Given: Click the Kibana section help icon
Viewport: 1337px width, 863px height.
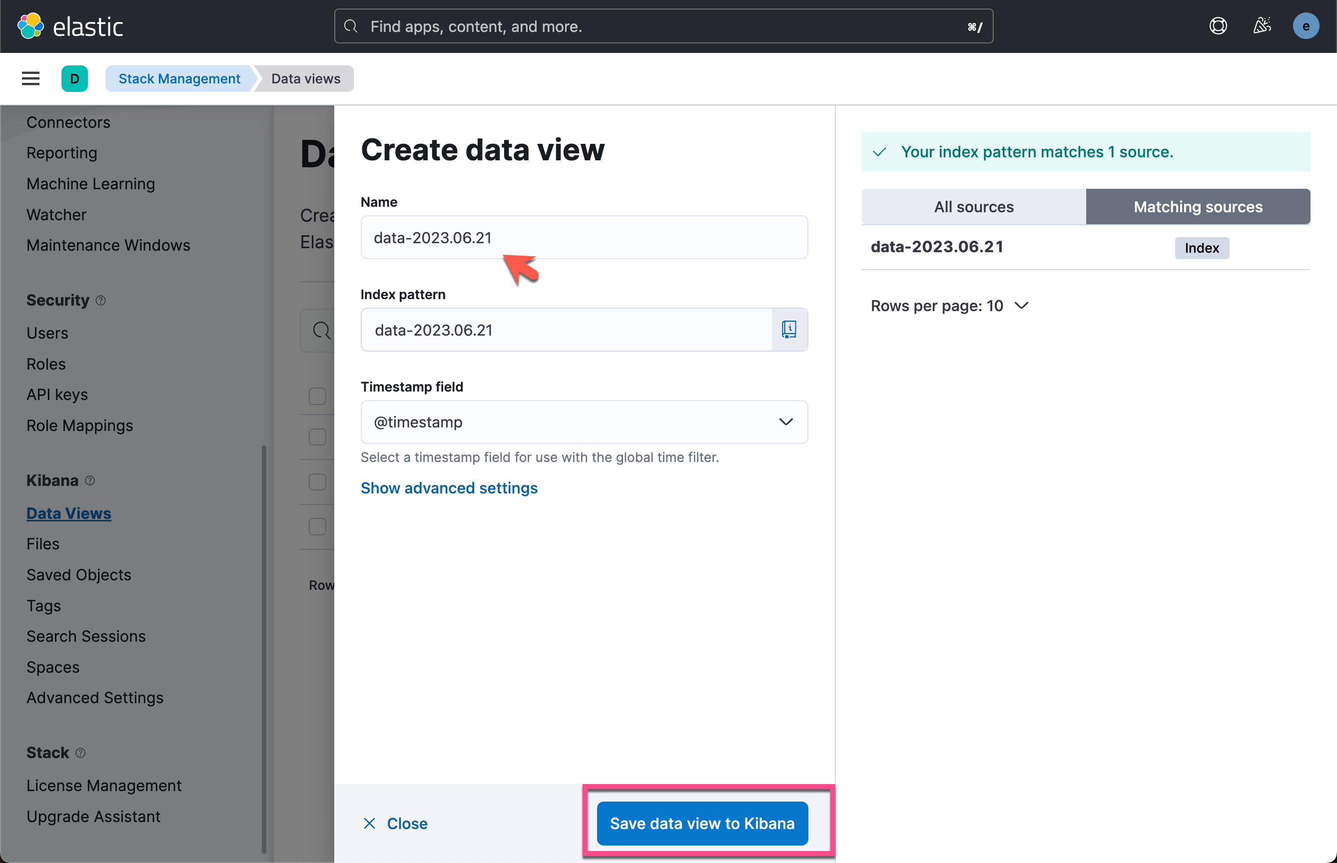Looking at the screenshot, I should point(90,480).
